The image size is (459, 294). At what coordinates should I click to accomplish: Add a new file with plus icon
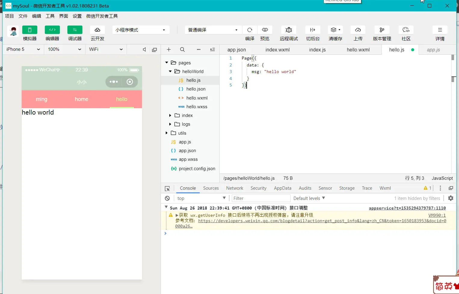[x=169, y=50]
